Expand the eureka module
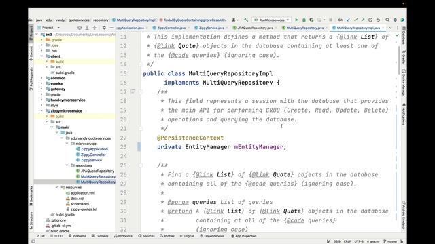 pos(42,83)
